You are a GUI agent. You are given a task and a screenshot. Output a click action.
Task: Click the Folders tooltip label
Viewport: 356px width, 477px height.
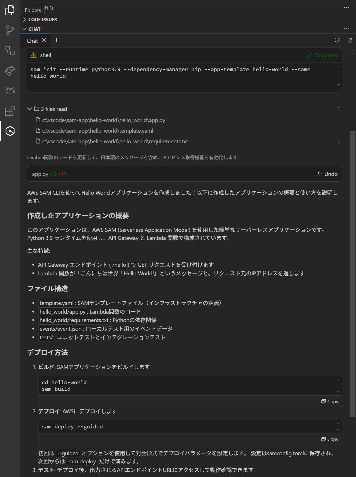[33, 10]
